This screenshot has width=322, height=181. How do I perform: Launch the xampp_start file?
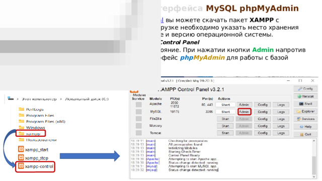tap(33, 149)
